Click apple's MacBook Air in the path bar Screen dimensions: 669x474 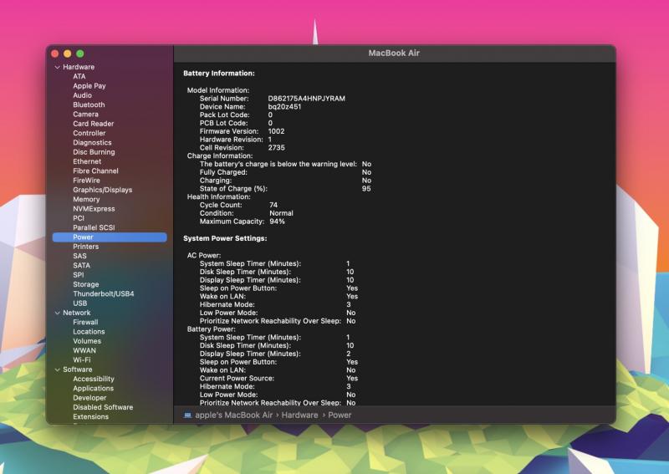click(233, 415)
